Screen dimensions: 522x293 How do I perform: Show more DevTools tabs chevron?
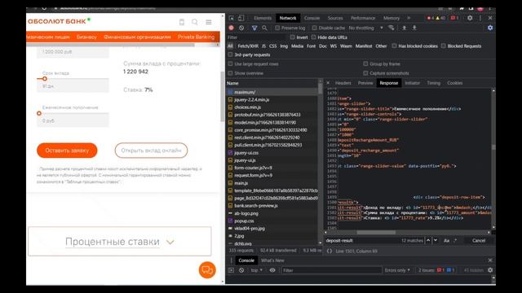point(409,18)
